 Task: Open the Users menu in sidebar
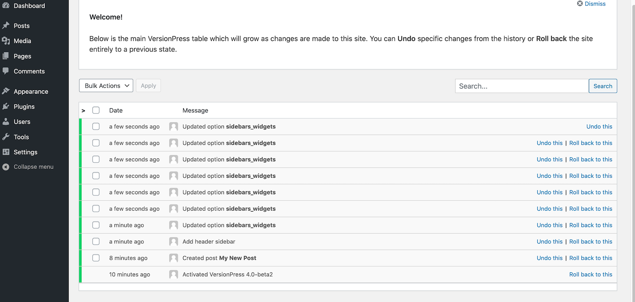click(22, 122)
